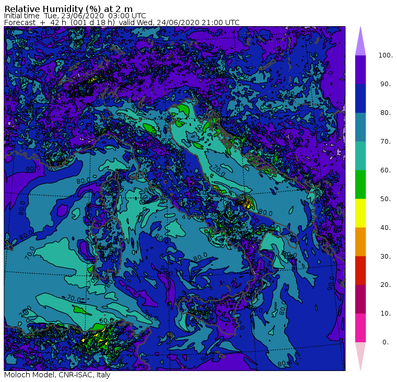This screenshot has height=382, width=397.
Task: Click the 'Forecast + 42 h' valid time line
Action: click(x=122, y=22)
